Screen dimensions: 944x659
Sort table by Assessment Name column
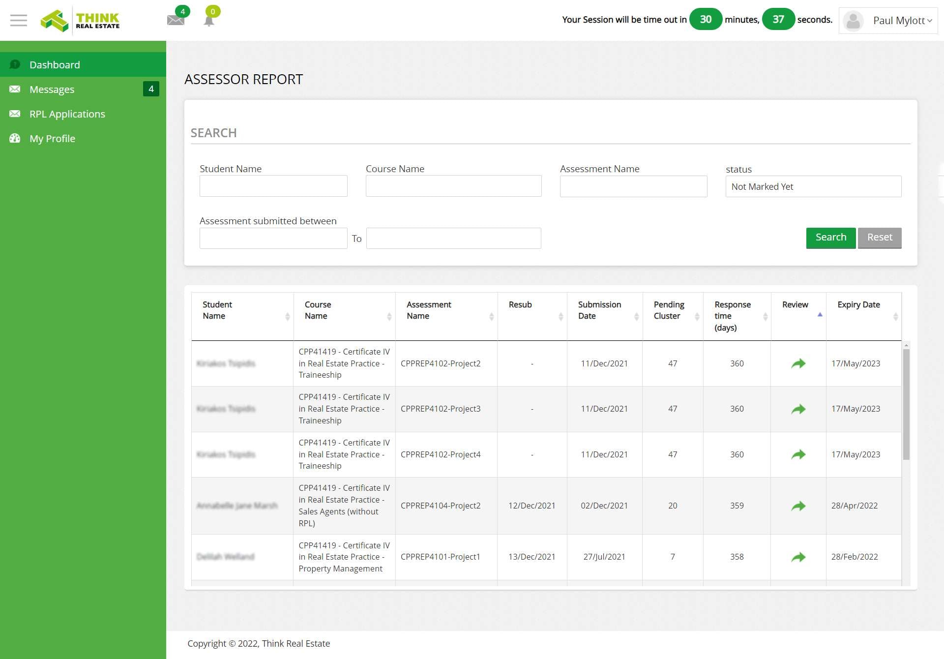point(446,316)
